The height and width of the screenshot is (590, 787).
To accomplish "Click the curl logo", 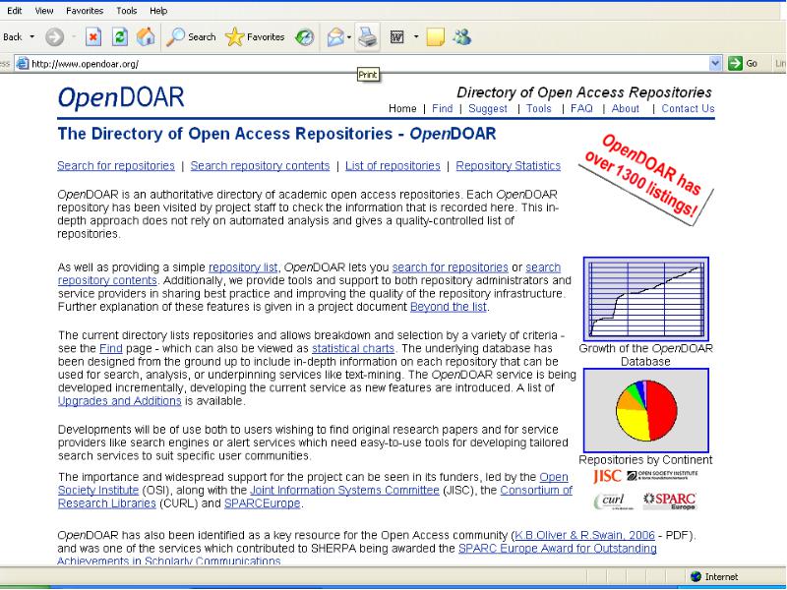I will pyautogui.click(x=613, y=501).
